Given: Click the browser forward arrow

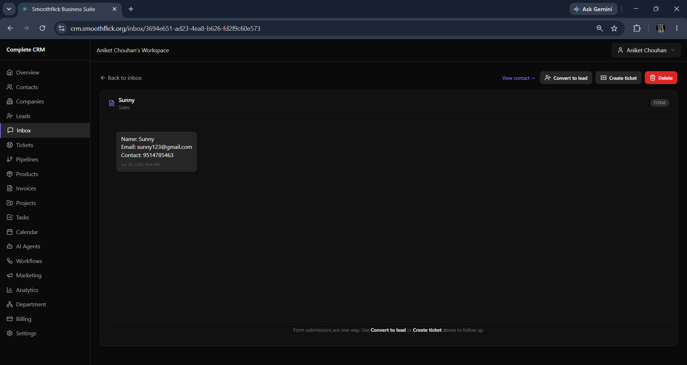Looking at the screenshot, I should coord(26,28).
